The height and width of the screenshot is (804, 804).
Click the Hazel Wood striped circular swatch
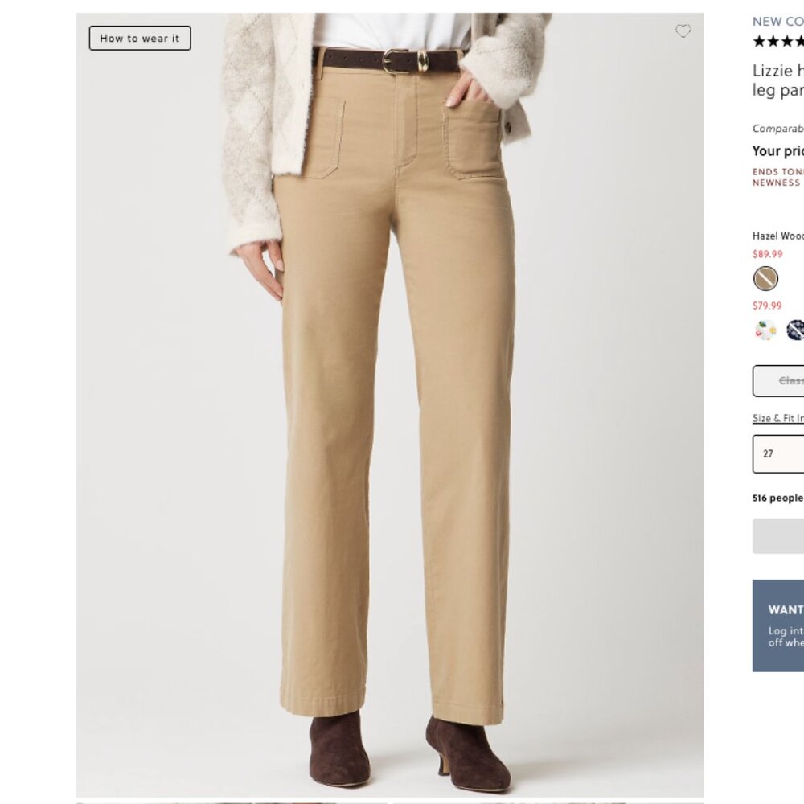[765, 279]
